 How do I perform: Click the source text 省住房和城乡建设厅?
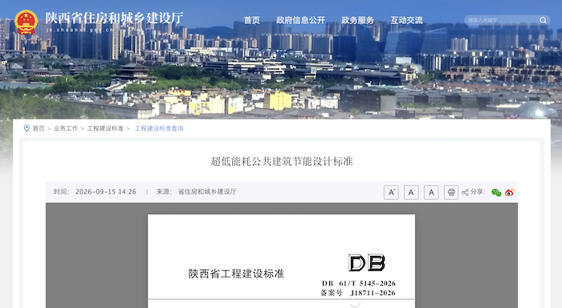(207, 192)
